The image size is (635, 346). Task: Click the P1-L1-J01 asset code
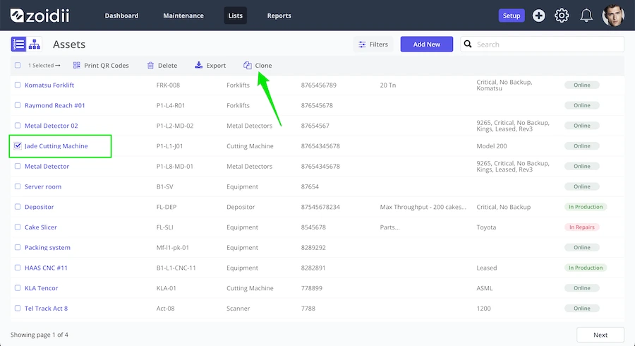click(169, 146)
